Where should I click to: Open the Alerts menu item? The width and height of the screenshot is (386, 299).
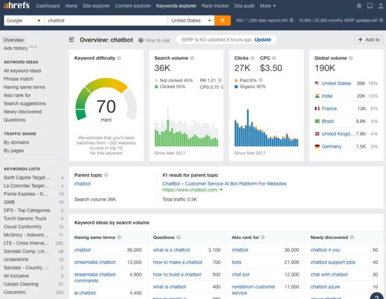pyautogui.click(x=71, y=6)
